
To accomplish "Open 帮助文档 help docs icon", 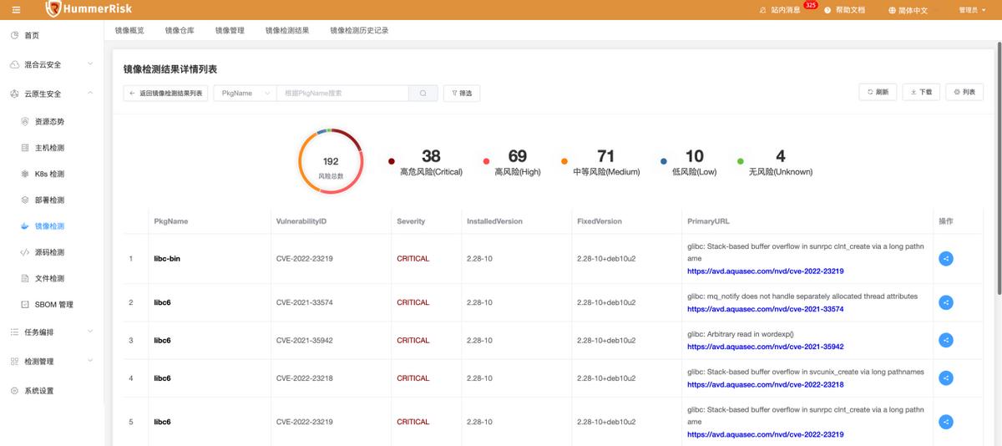I will [827, 10].
